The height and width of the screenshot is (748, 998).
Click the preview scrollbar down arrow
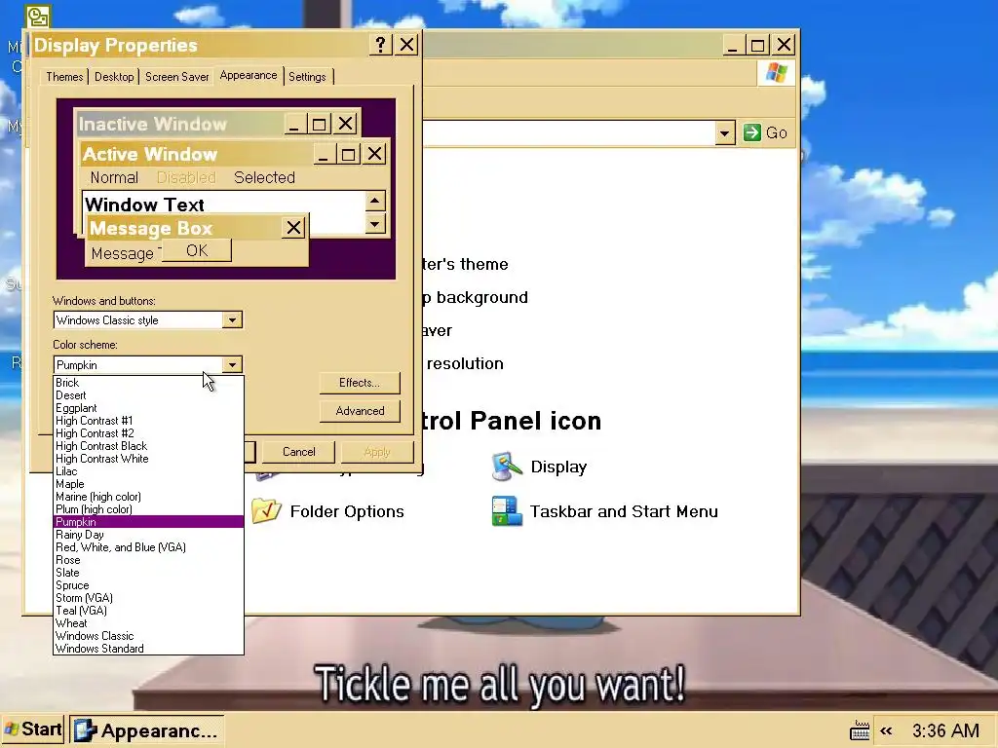pyautogui.click(x=375, y=224)
